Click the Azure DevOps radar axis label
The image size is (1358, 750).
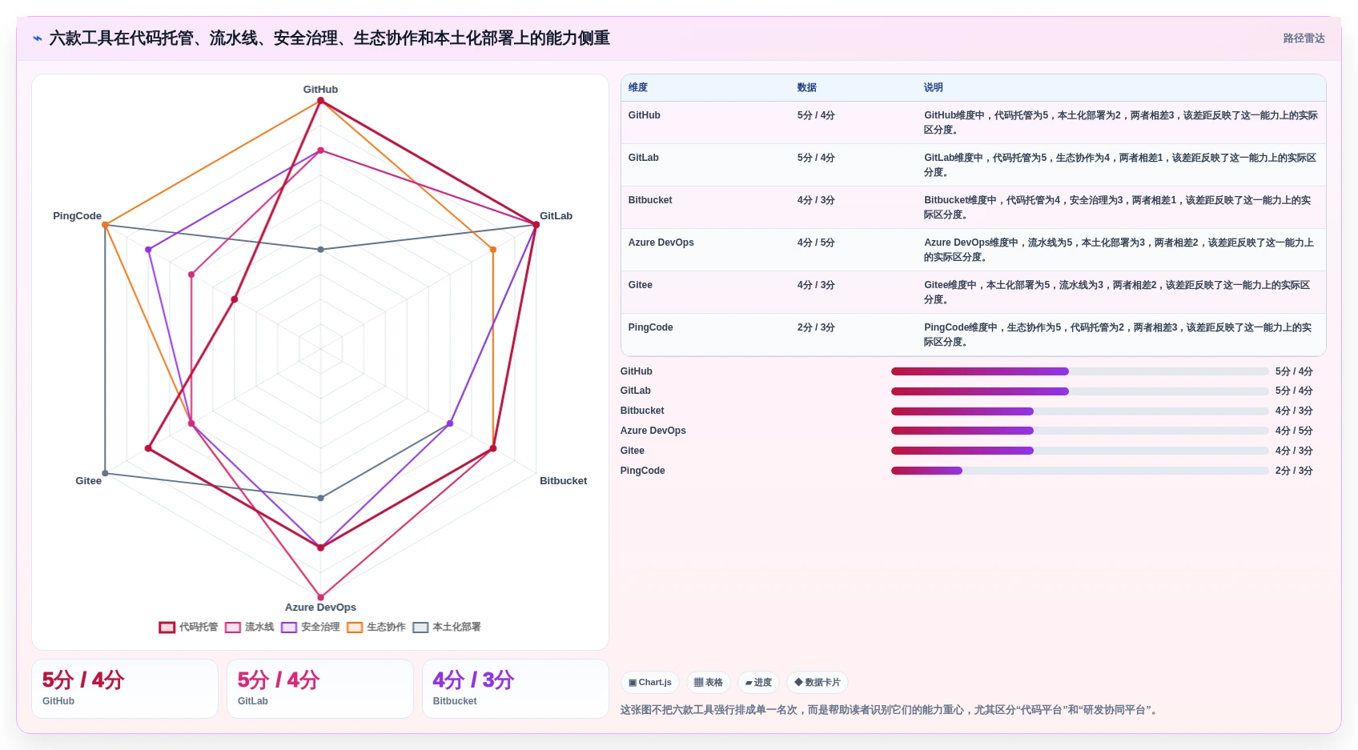[x=320, y=608]
